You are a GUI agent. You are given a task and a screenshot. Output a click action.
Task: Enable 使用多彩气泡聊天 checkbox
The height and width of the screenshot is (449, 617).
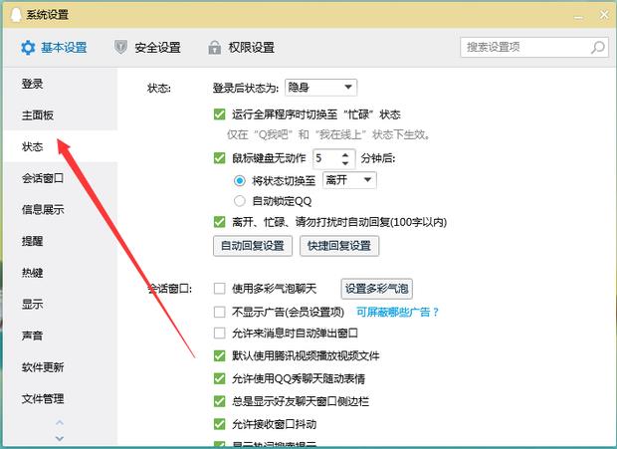click(220, 289)
